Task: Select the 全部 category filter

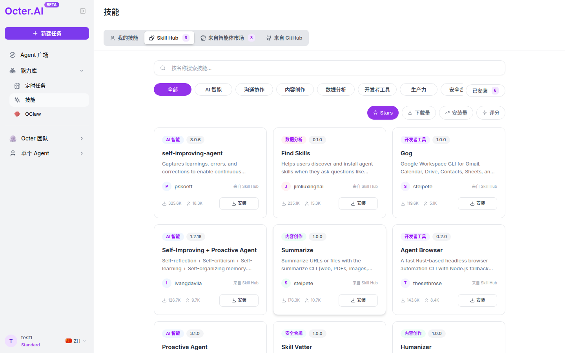Action: tap(173, 89)
